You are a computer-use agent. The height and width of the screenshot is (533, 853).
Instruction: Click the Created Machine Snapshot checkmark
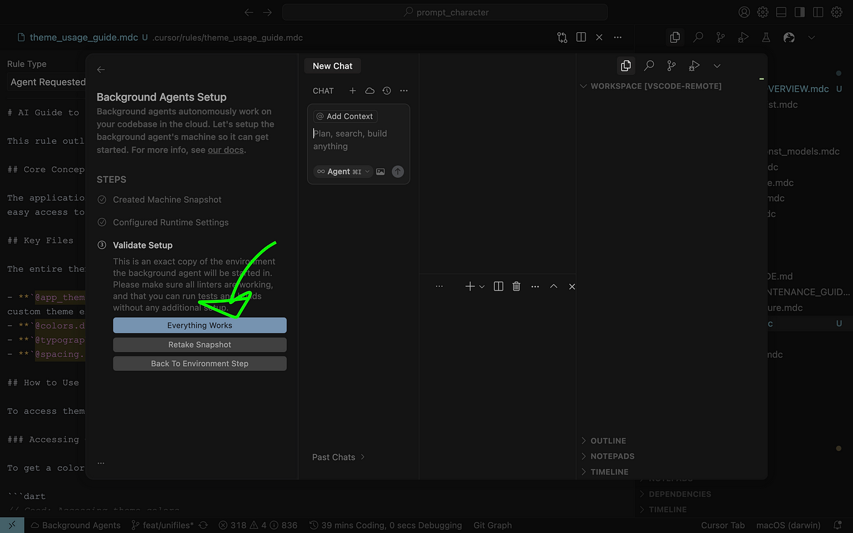101,199
